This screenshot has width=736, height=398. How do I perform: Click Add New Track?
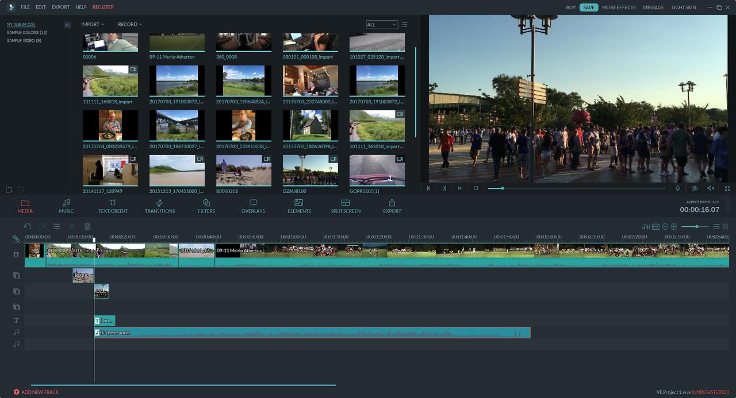click(36, 392)
